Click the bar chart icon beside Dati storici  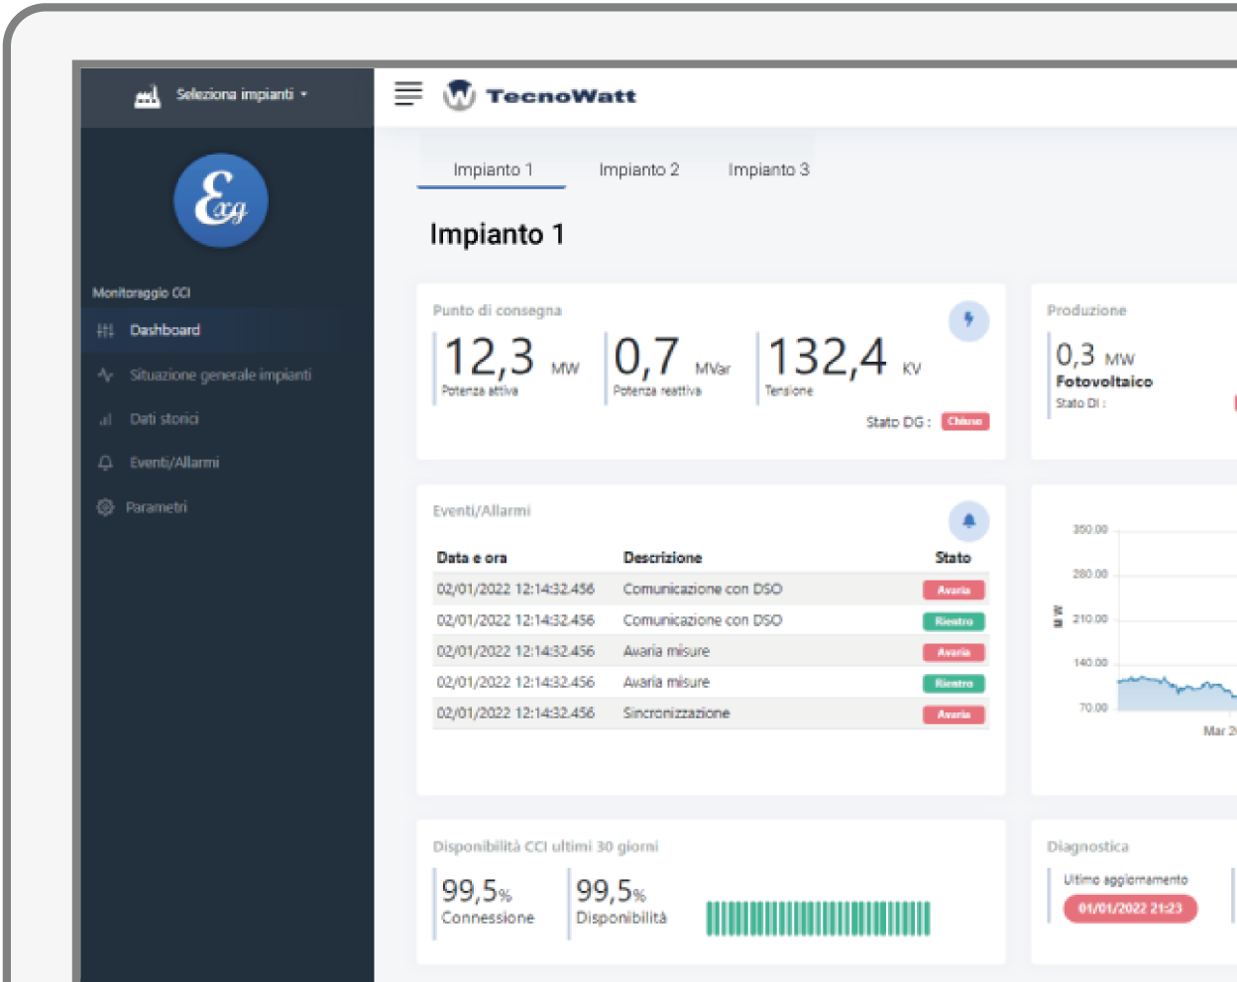(105, 419)
